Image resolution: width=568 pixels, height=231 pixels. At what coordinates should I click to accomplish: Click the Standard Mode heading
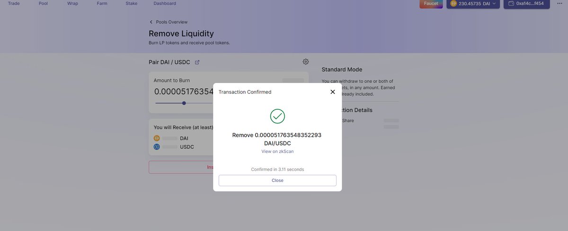point(342,70)
